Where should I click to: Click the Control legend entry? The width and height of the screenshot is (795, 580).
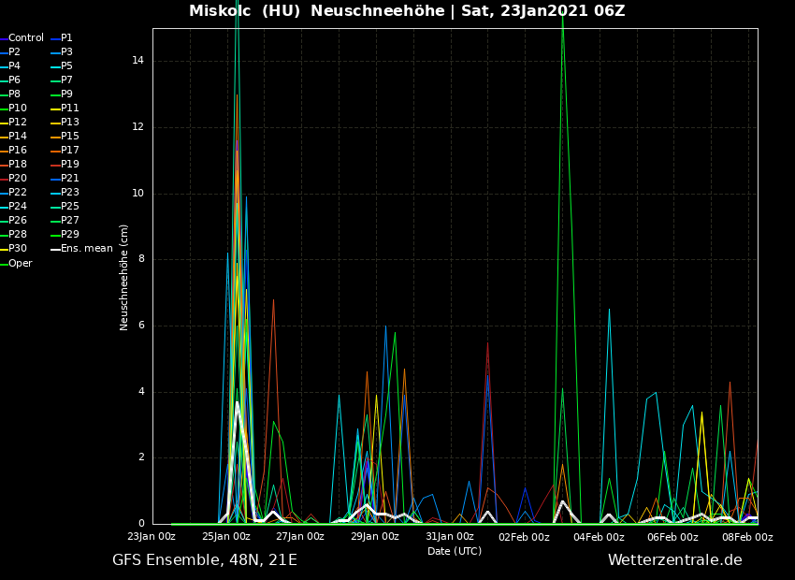(25, 38)
